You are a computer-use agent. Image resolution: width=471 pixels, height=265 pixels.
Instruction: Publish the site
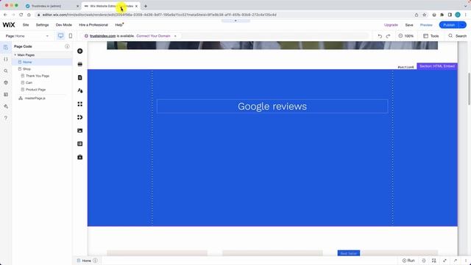coord(449,25)
